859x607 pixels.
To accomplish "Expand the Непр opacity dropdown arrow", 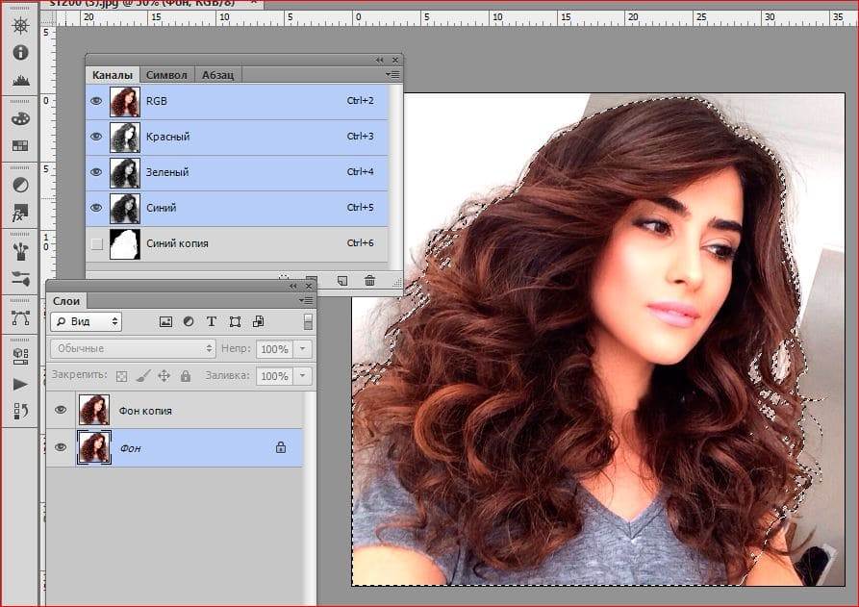I will click(303, 348).
